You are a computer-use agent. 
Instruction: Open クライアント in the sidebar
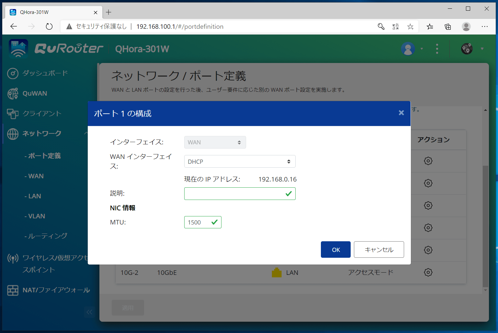point(42,113)
